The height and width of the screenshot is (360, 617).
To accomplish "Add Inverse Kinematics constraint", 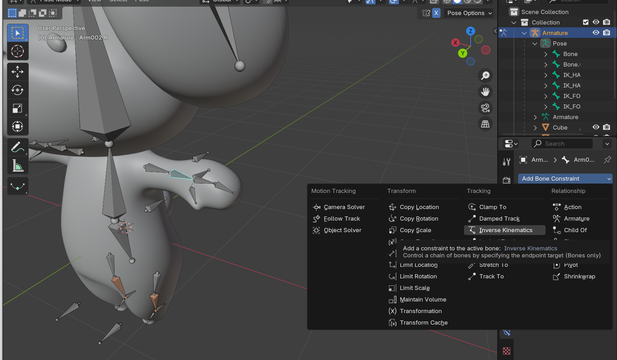I will 505,230.
